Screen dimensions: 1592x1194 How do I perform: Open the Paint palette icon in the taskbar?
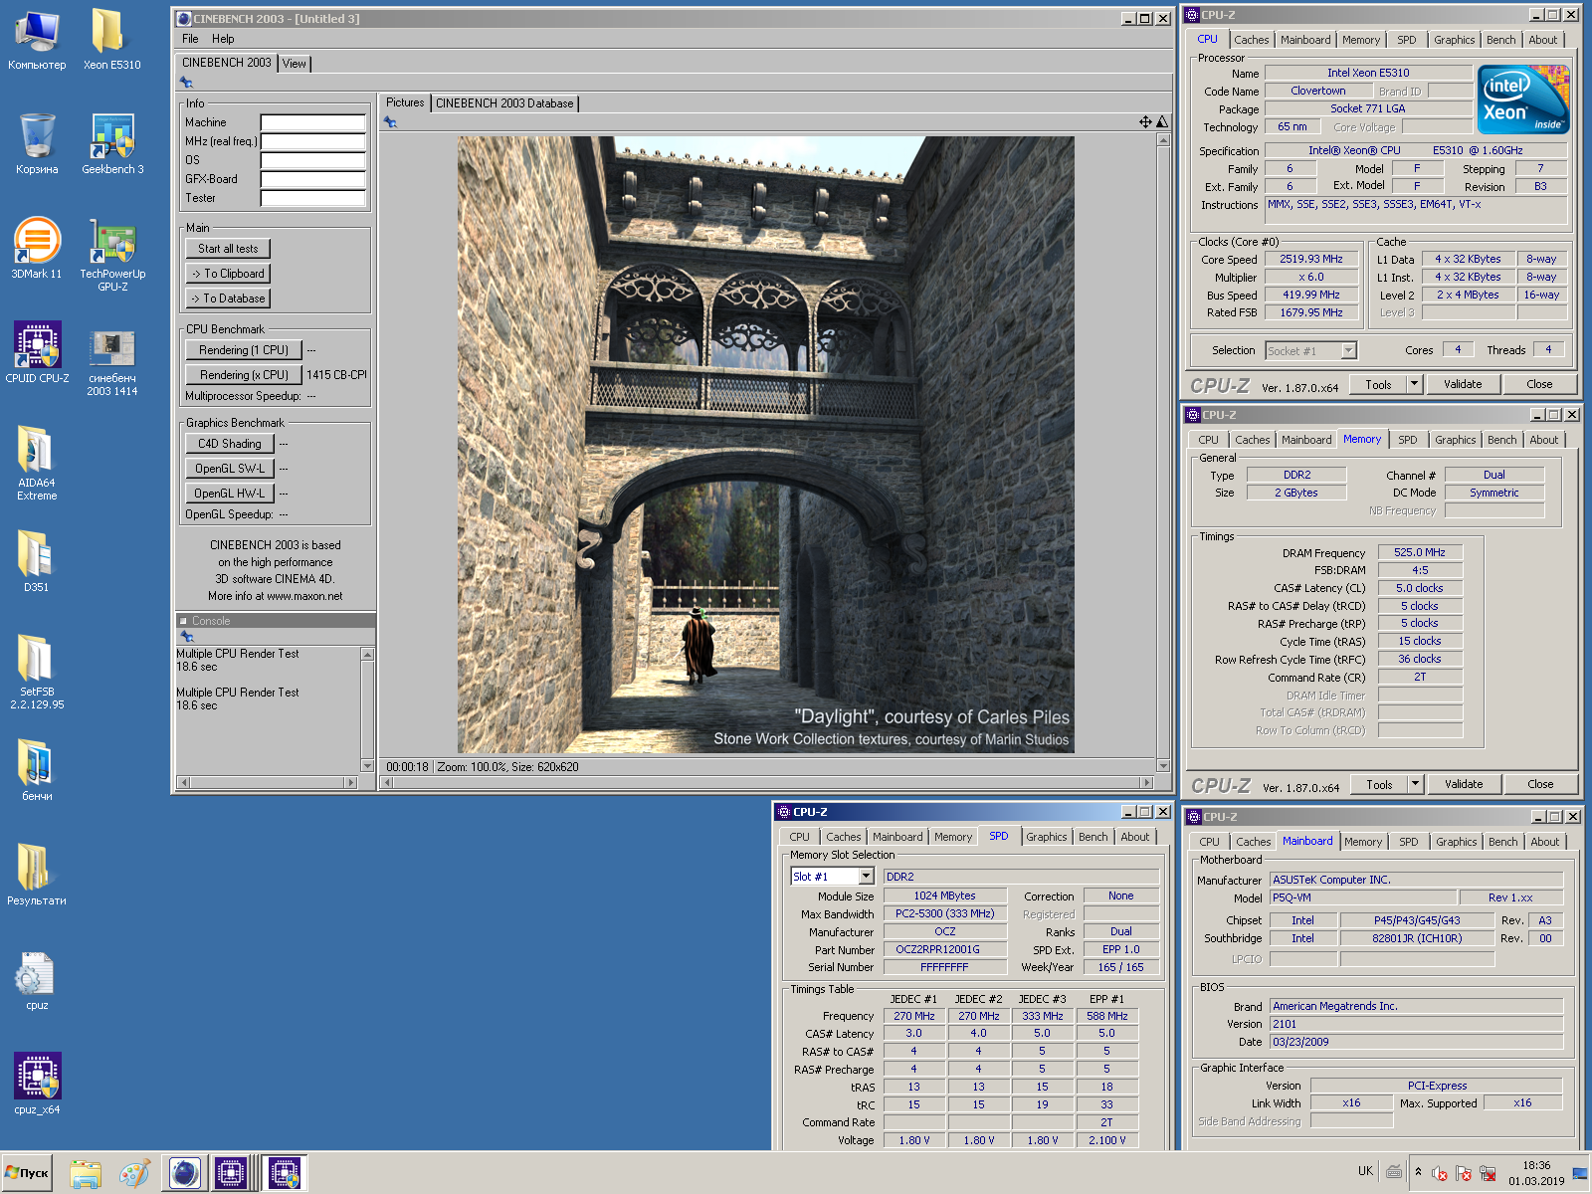[x=134, y=1174]
